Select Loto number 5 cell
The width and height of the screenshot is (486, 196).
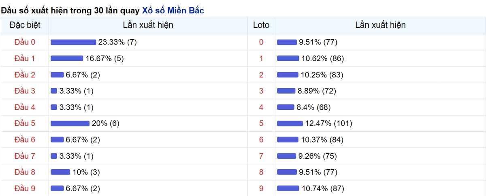click(261, 124)
